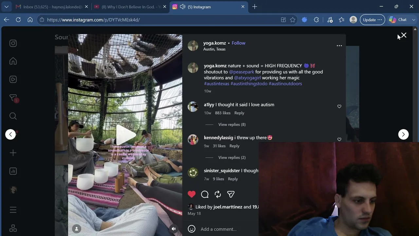Open the tab search dropdown chevron

[7, 7]
